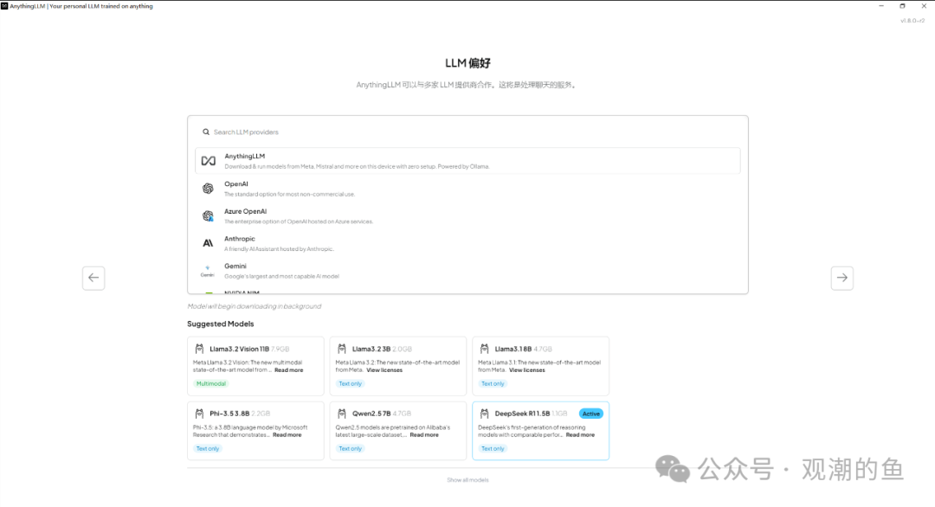
Task: Click llama icon on Phi-3.5 3.8B card
Action: [199, 413]
